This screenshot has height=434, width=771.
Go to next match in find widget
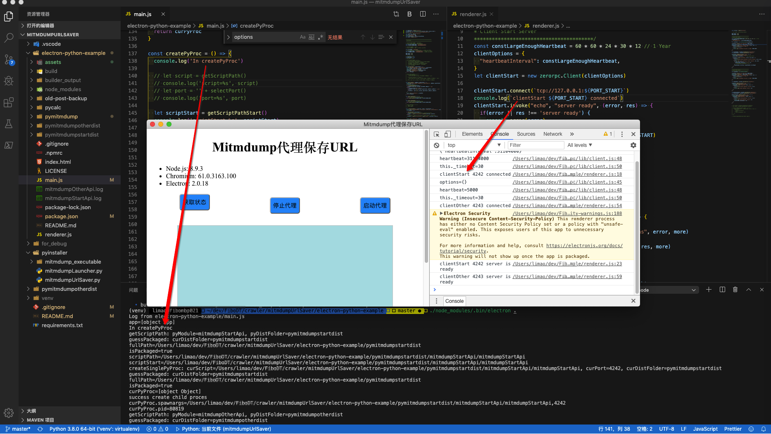pos(372,37)
